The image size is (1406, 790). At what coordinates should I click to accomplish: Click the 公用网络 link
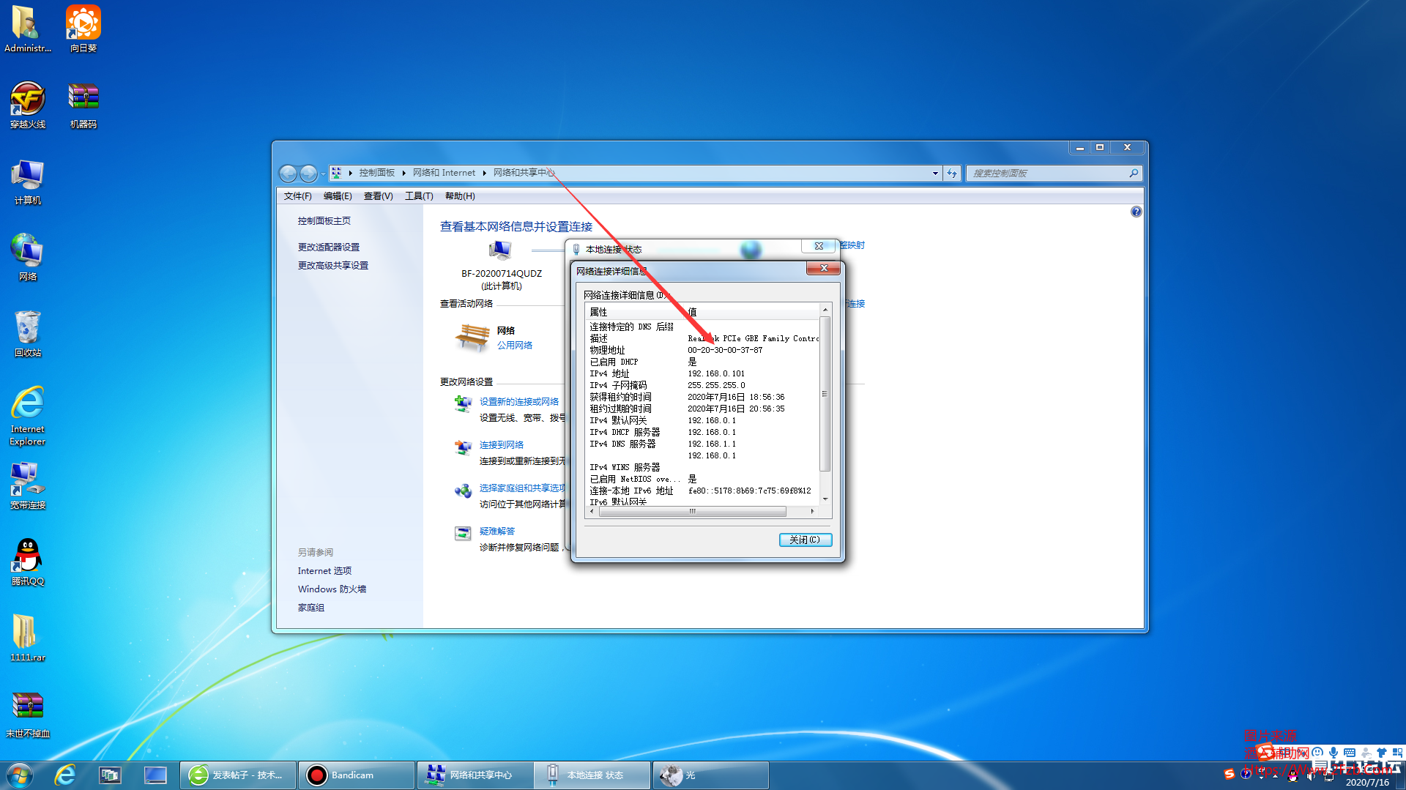point(515,346)
